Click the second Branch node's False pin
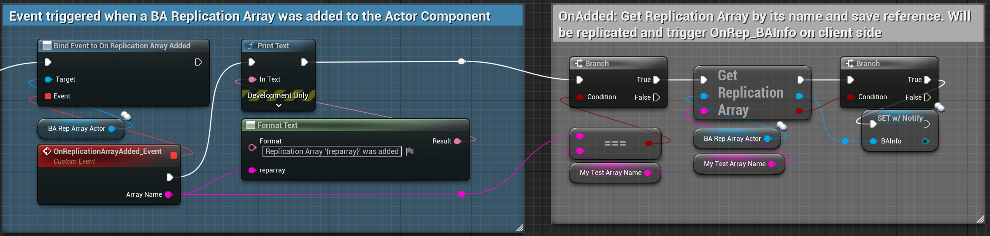Viewport: 990px width, 236px height. 928,98
